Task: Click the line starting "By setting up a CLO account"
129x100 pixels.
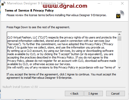Action: tap(60, 51)
